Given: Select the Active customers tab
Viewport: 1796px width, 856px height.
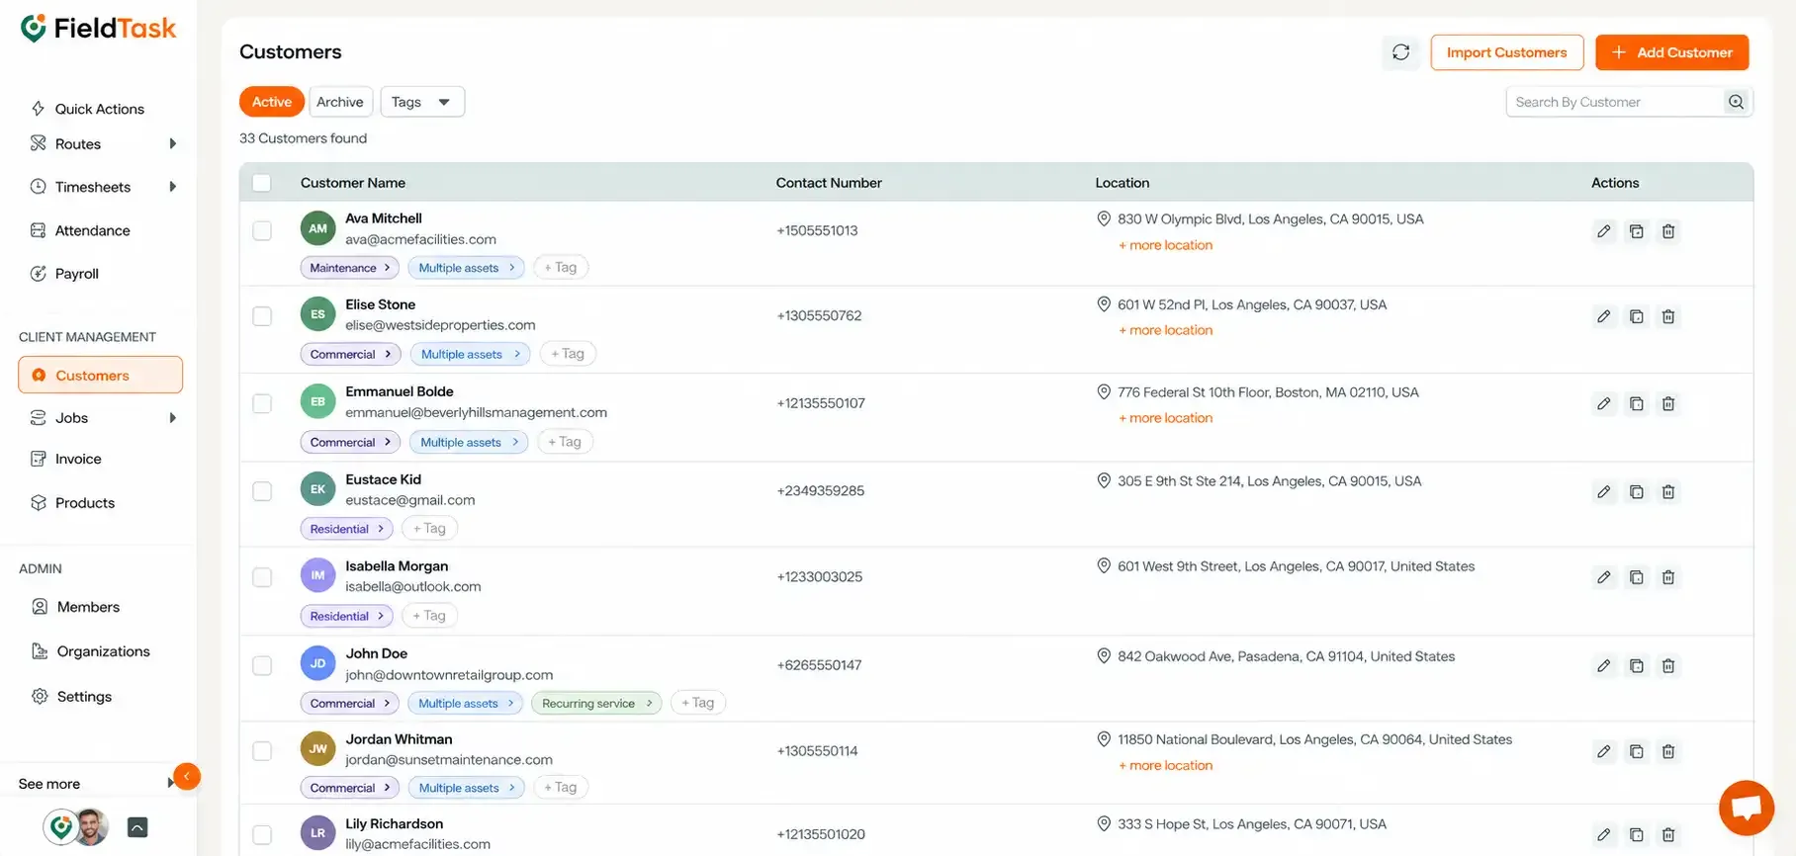Looking at the screenshot, I should (x=272, y=102).
